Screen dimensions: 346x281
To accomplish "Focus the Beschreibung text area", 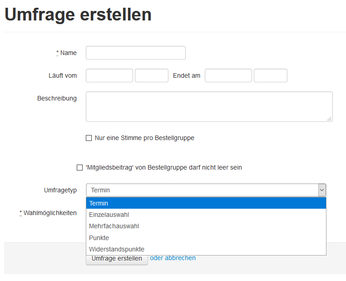I will pos(209,106).
